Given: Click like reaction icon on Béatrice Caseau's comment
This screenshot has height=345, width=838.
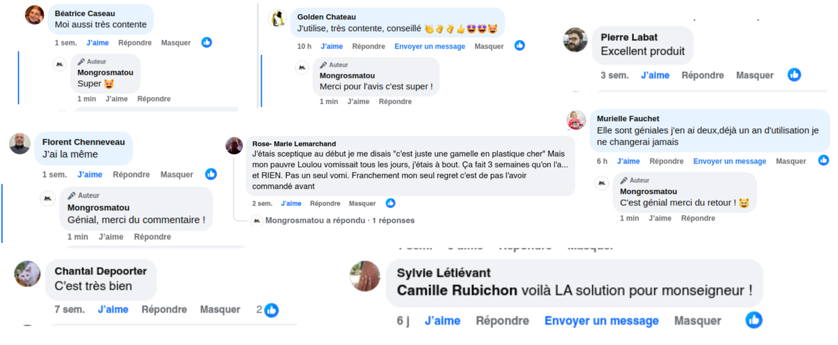Looking at the screenshot, I should click(x=207, y=43).
